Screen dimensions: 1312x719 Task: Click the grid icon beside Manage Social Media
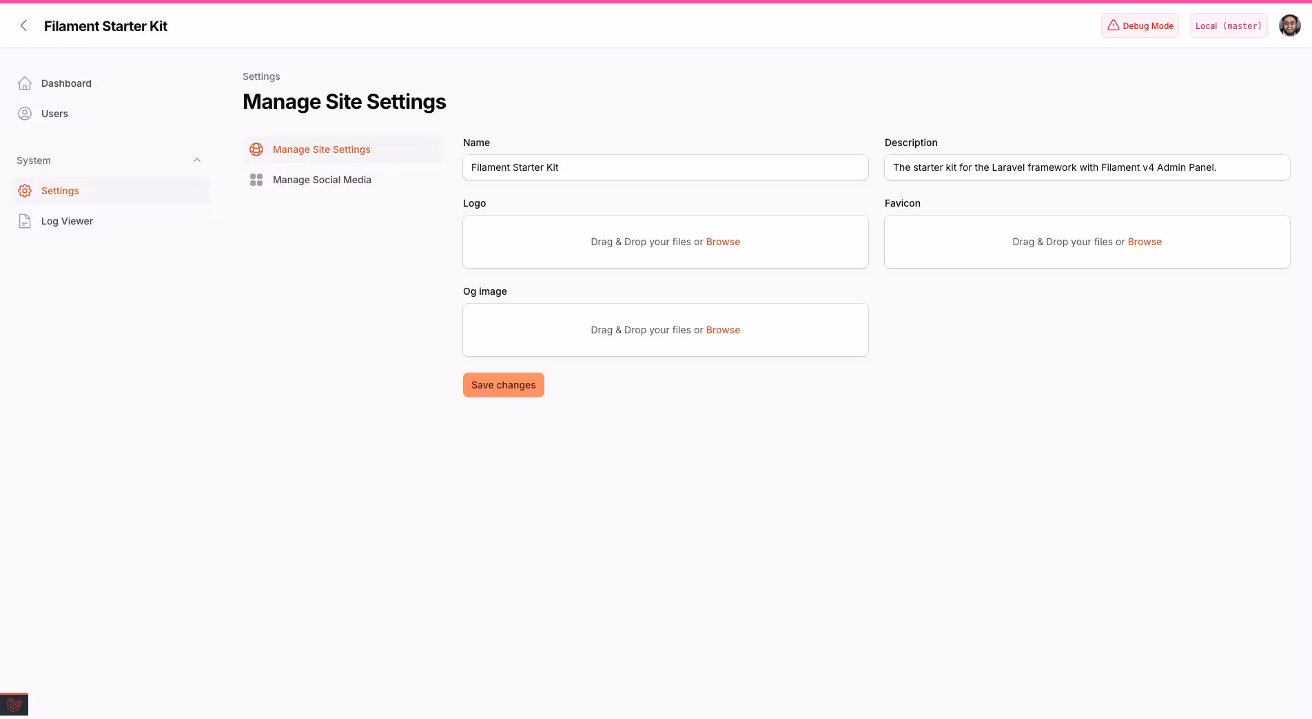click(x=256, y=180)
